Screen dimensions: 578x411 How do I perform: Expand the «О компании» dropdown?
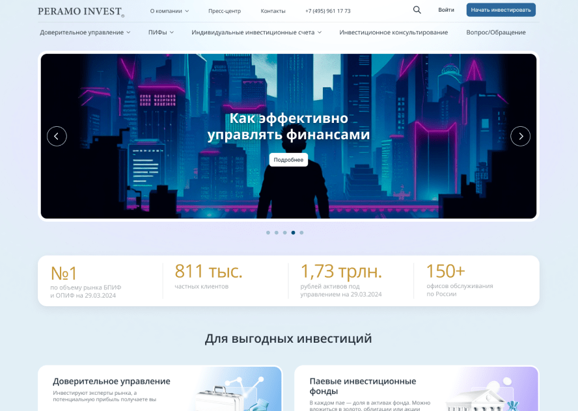point(169,11)
